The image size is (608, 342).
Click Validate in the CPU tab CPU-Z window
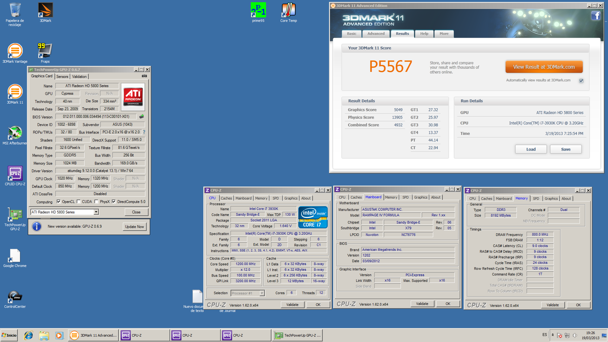click(292, 305)
